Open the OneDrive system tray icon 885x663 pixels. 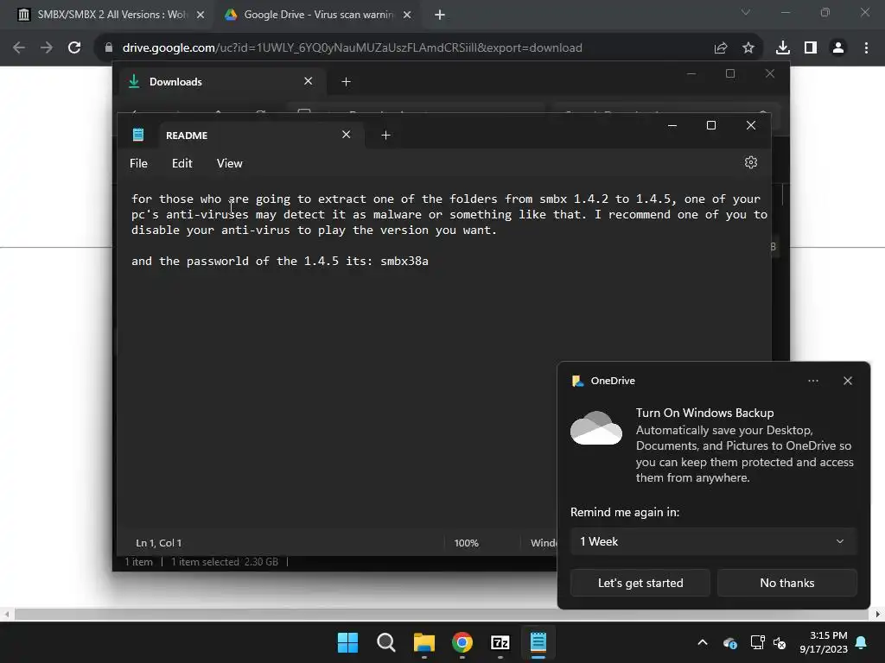pyautogui.click(x=729, y=642)
